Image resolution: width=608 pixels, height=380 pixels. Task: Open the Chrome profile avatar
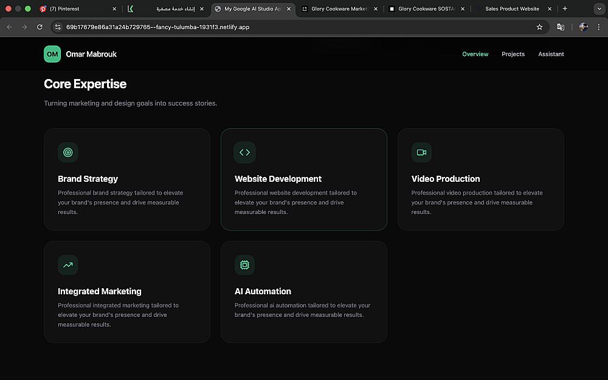click(584, 27)
